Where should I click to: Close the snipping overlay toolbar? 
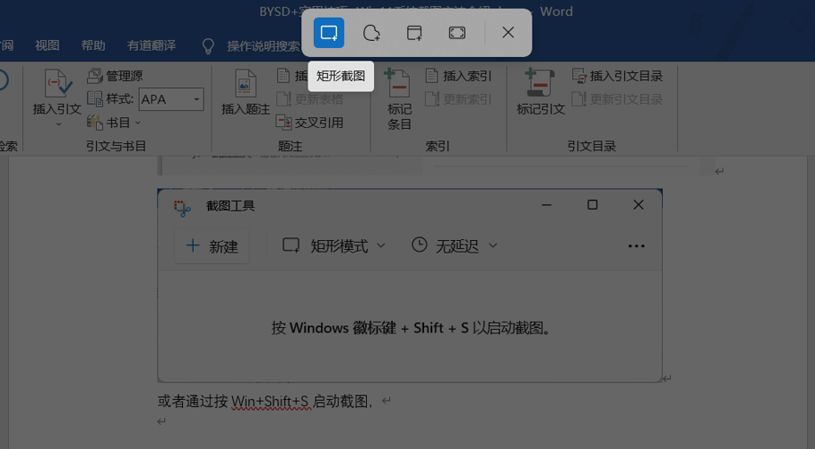tap(507, 33)
